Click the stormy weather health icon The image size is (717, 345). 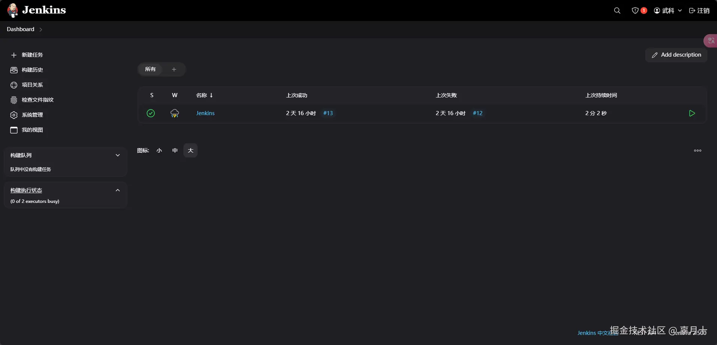tap(175, 113)
